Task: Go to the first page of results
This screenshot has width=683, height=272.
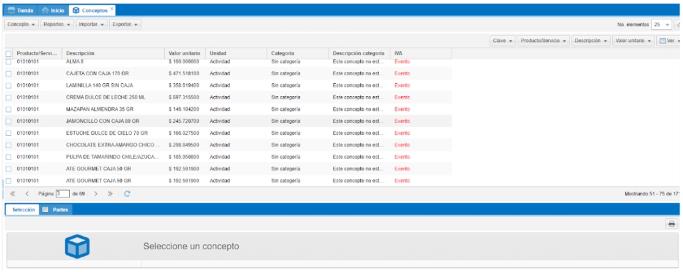Action: (13, 193)
